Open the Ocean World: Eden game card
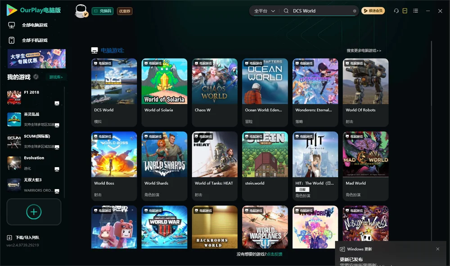The width and height of the screenshot is (450, 266). pyautogui.click(x=265, y=92)
